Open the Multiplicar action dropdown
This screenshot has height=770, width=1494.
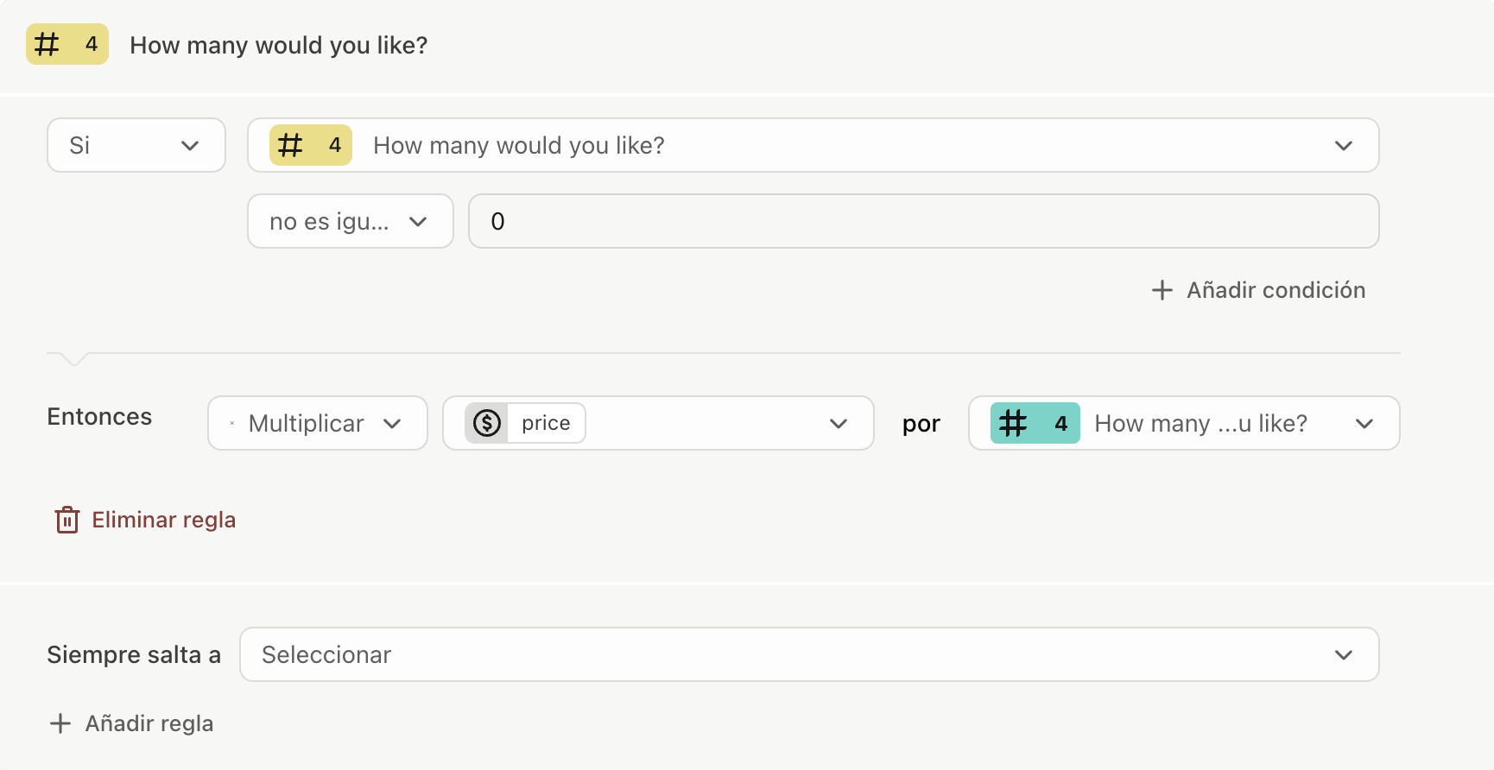coord(317,423)
